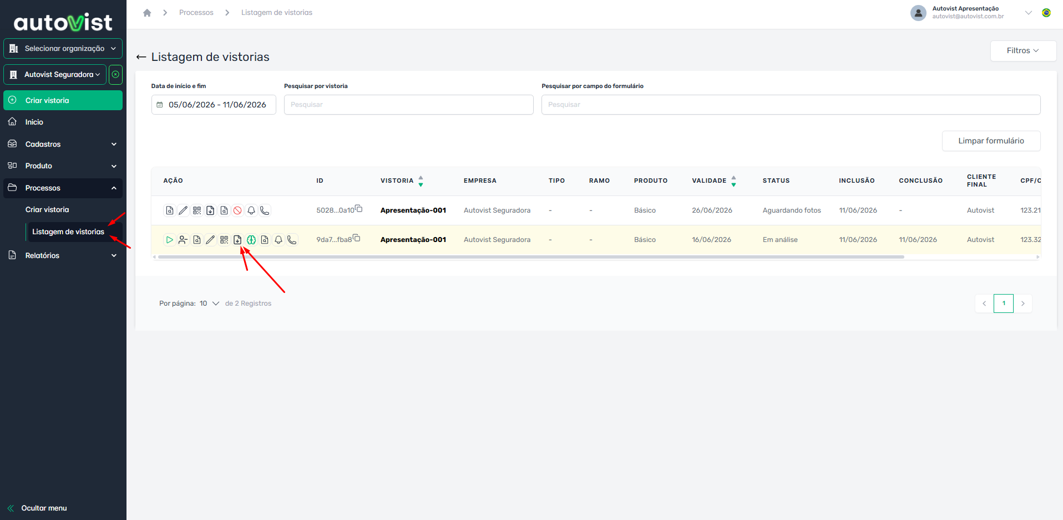Sort the table by the VISTORIA column arrows

[421, 181]
